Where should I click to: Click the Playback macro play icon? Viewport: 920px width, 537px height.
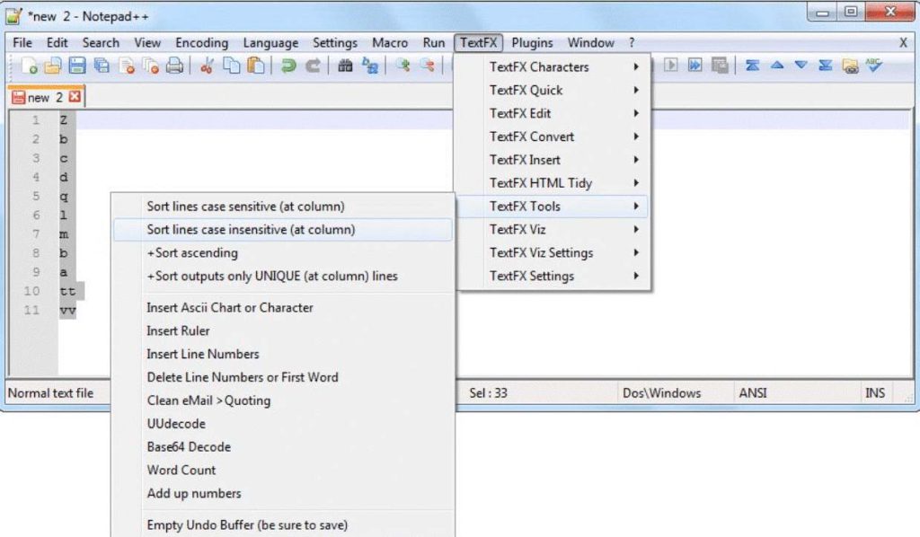[670, 65]
